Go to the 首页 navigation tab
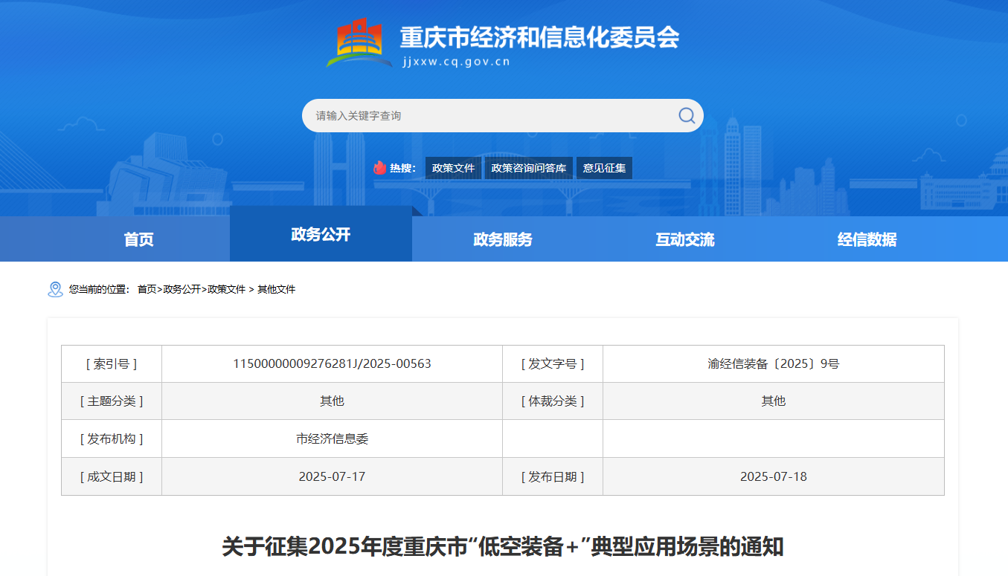The image size is (1008, 576). coord(138,239)
